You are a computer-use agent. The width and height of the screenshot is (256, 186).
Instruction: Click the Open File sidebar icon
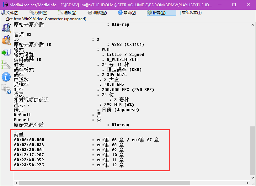(6, 28)
